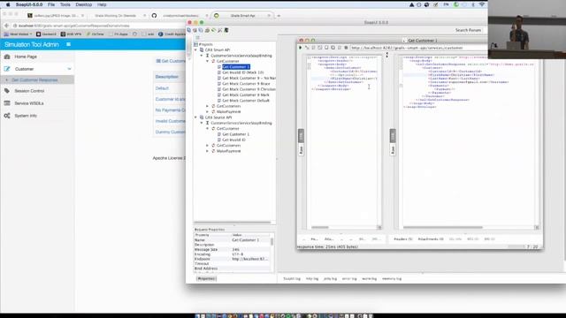Expand MakePayment under CRA Smart API

click(208, 112)
